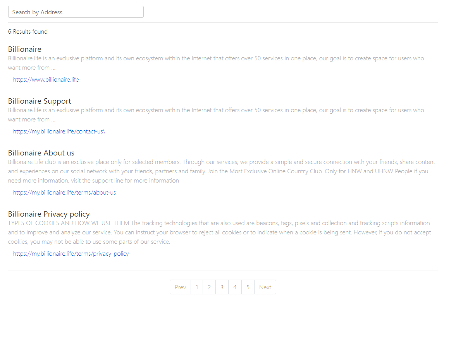The height and width of the screenshot is (357, 456).
Task: Go to page 2 of results
Action: (209, 287)
